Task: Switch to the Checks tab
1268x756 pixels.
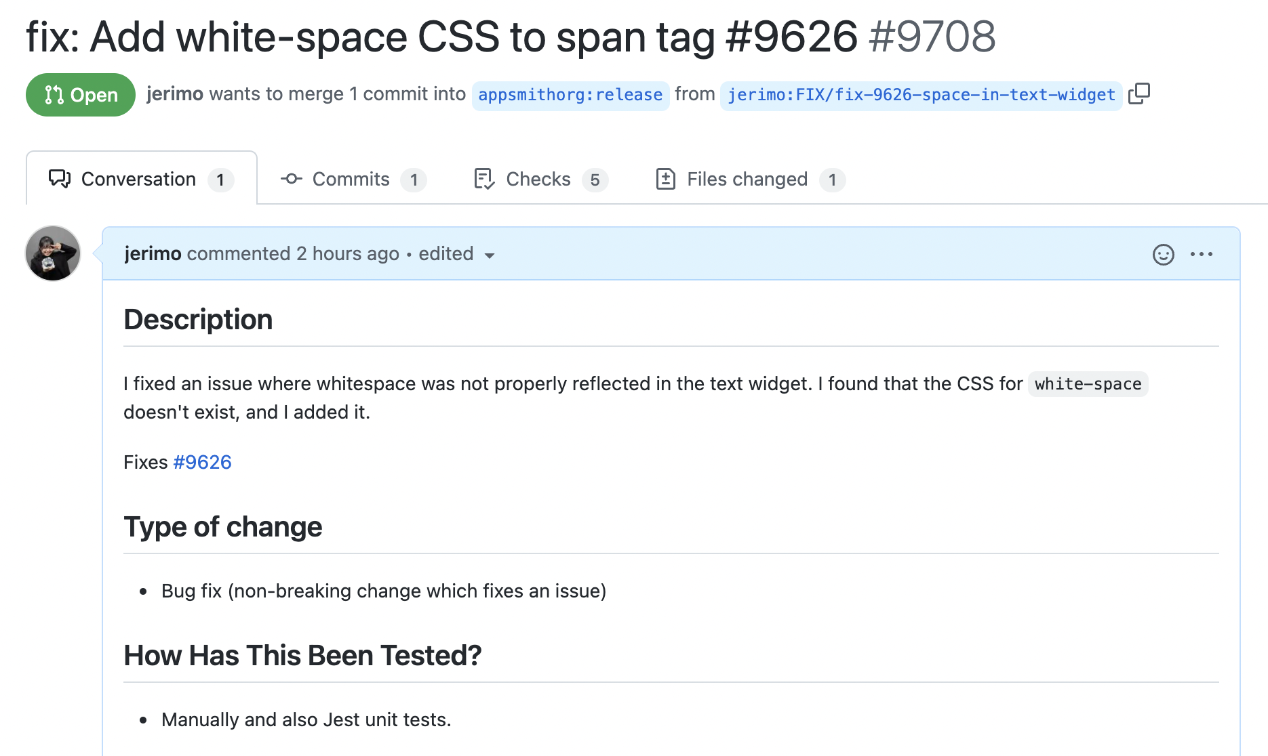Action: (540, 180)
